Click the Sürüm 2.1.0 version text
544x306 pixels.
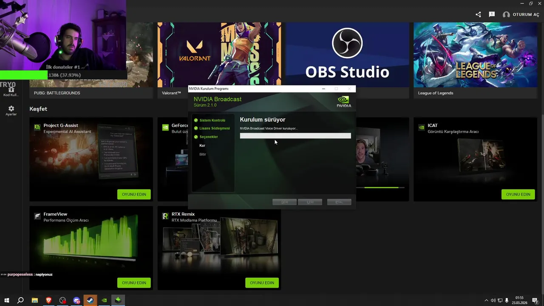pos(205,105)
